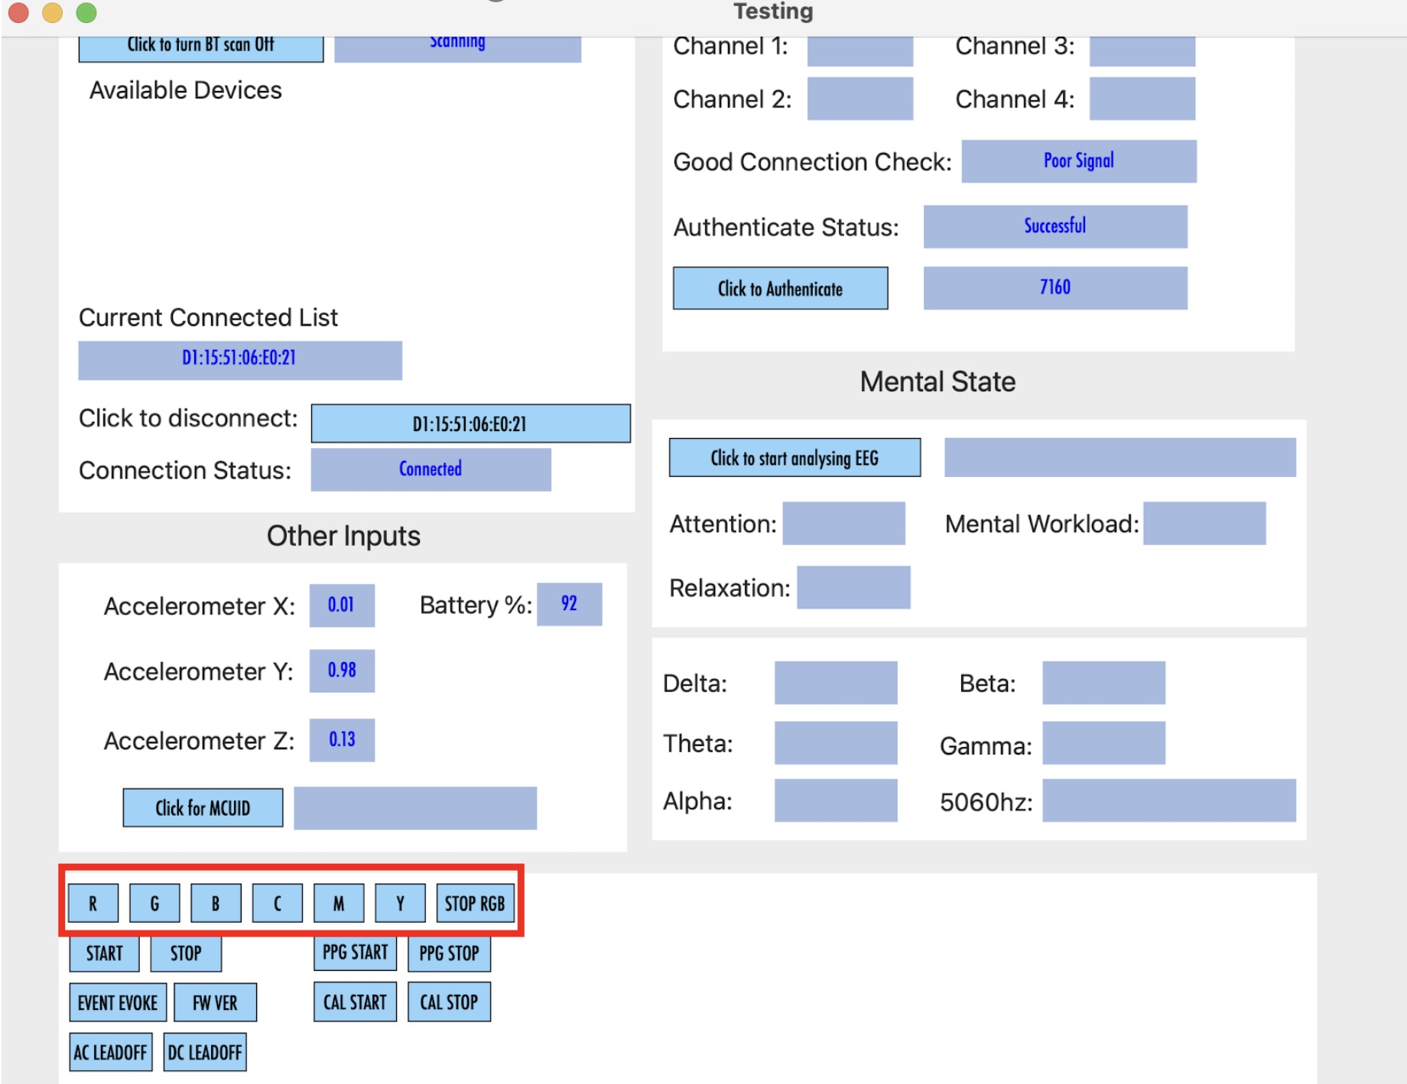
Task: Select the B blue LED button
Action: tap(216, 904)
